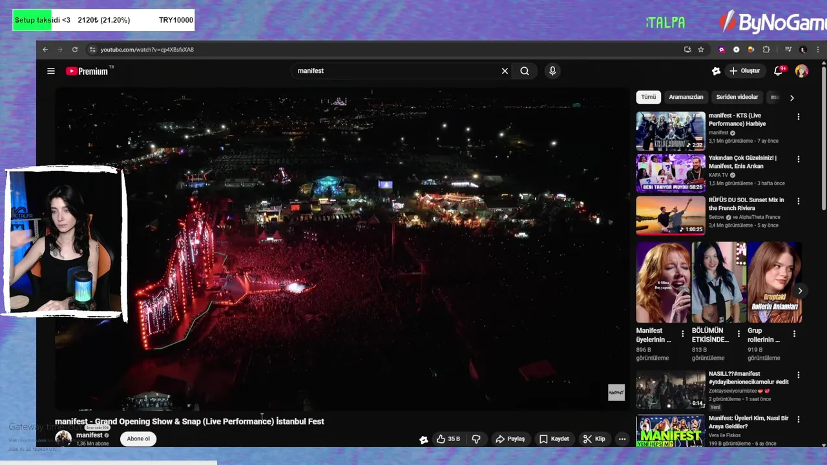Screen dimensions: 827x465
Task: Click the Oluştur create button
Action: tap(745, 71)
